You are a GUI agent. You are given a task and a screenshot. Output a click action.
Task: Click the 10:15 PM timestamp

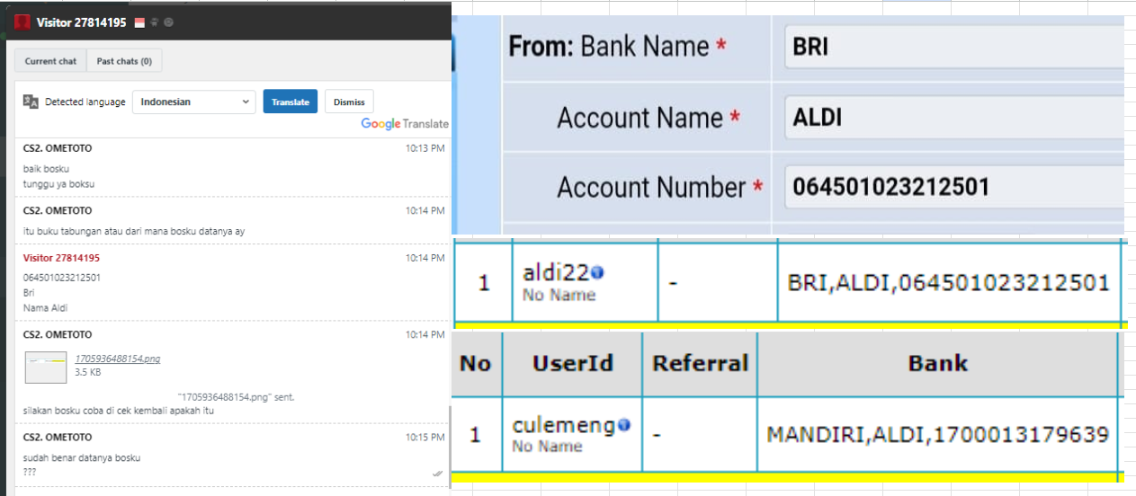pos(425,438)
